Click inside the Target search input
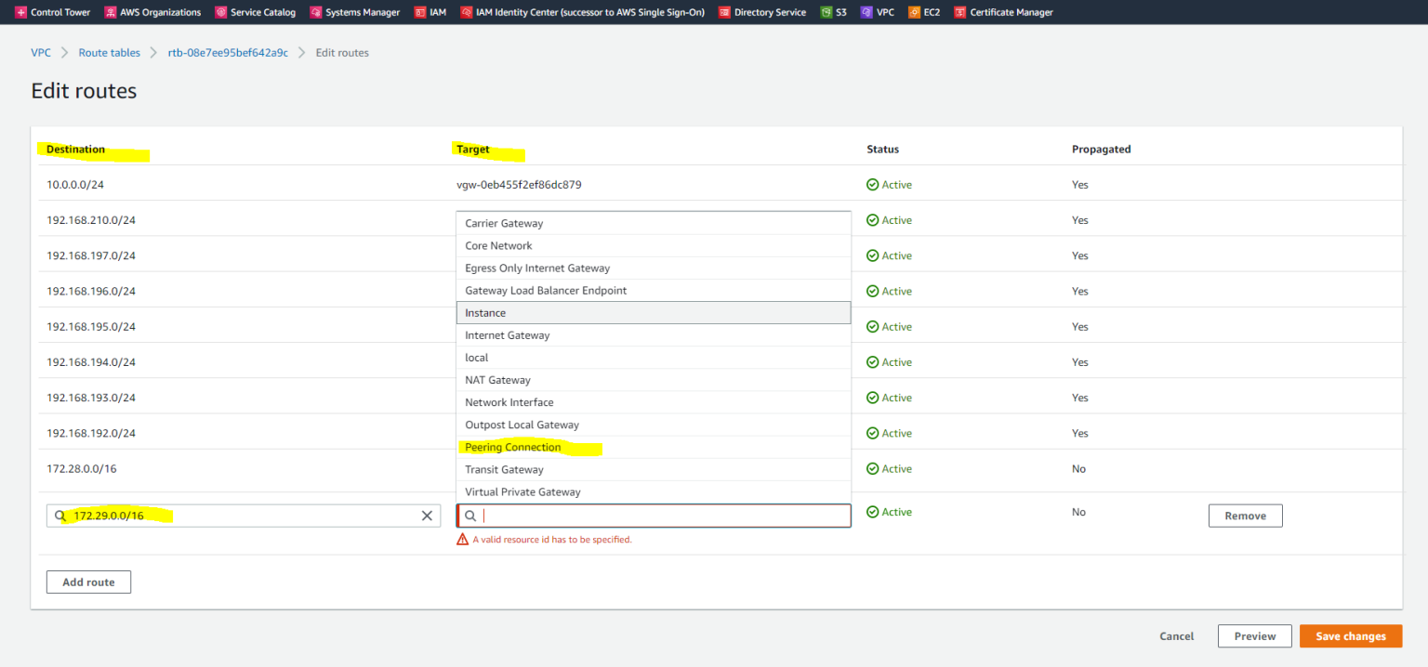 (x=651, y=515)
